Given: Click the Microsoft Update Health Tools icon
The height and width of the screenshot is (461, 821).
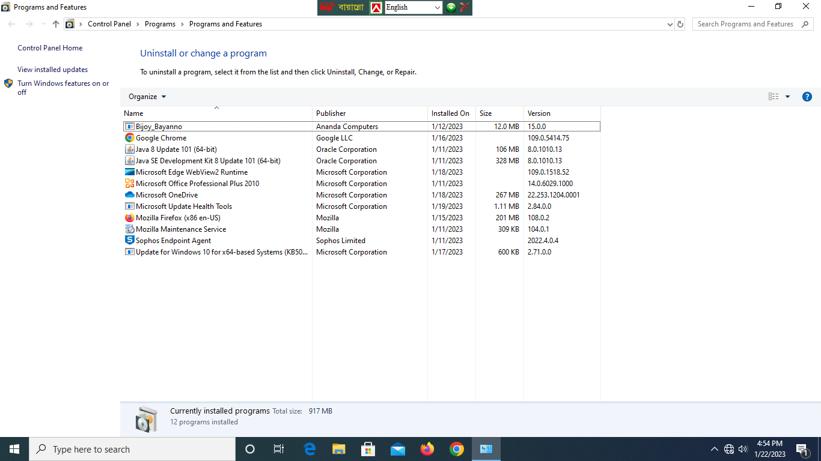Looking at the screenshot, I should (x=129, y=206).
